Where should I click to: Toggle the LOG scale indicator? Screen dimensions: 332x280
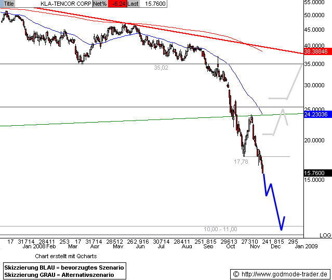click(324, 235)
